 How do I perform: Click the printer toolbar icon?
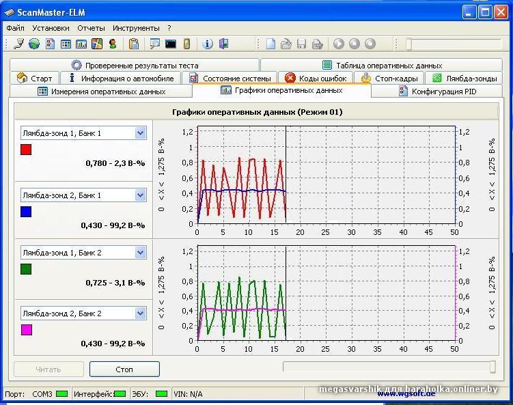318,44
